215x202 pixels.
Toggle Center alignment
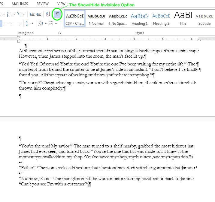(x=6, y=24)
